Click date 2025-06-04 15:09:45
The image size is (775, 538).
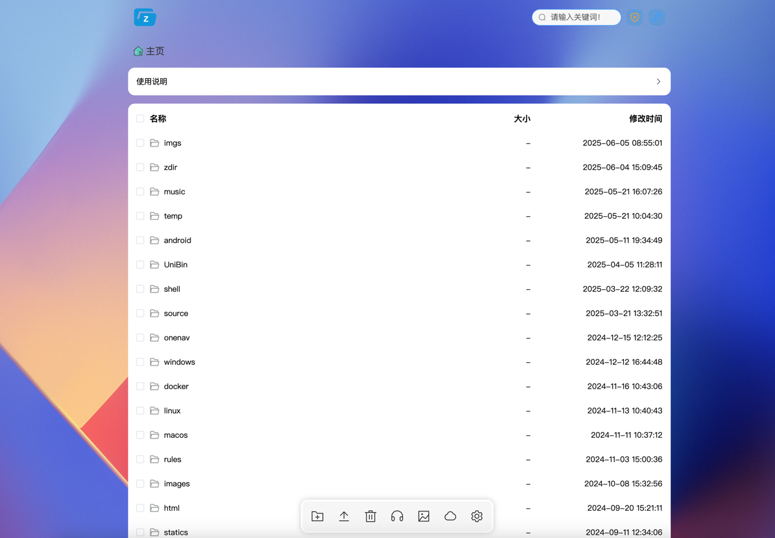(623, 167)
